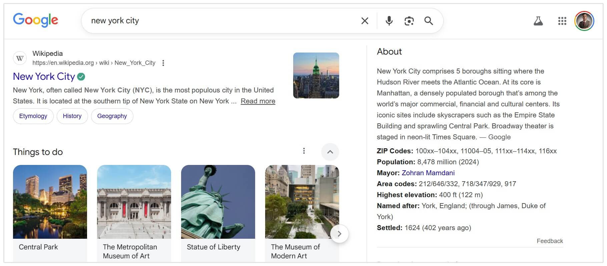Screen dimensions: 607x266
Task: Click the Google logo
Action: (x=35, y=20)
